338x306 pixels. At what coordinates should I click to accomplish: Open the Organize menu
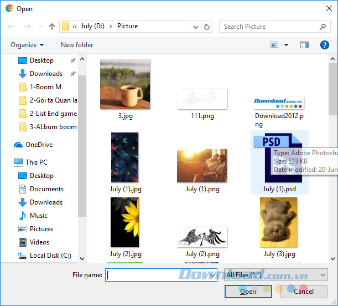pyautogui.click(x=27, y=45)
